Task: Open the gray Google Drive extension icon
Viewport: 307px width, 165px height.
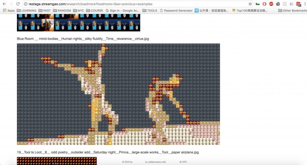Action: pos(292,4)
